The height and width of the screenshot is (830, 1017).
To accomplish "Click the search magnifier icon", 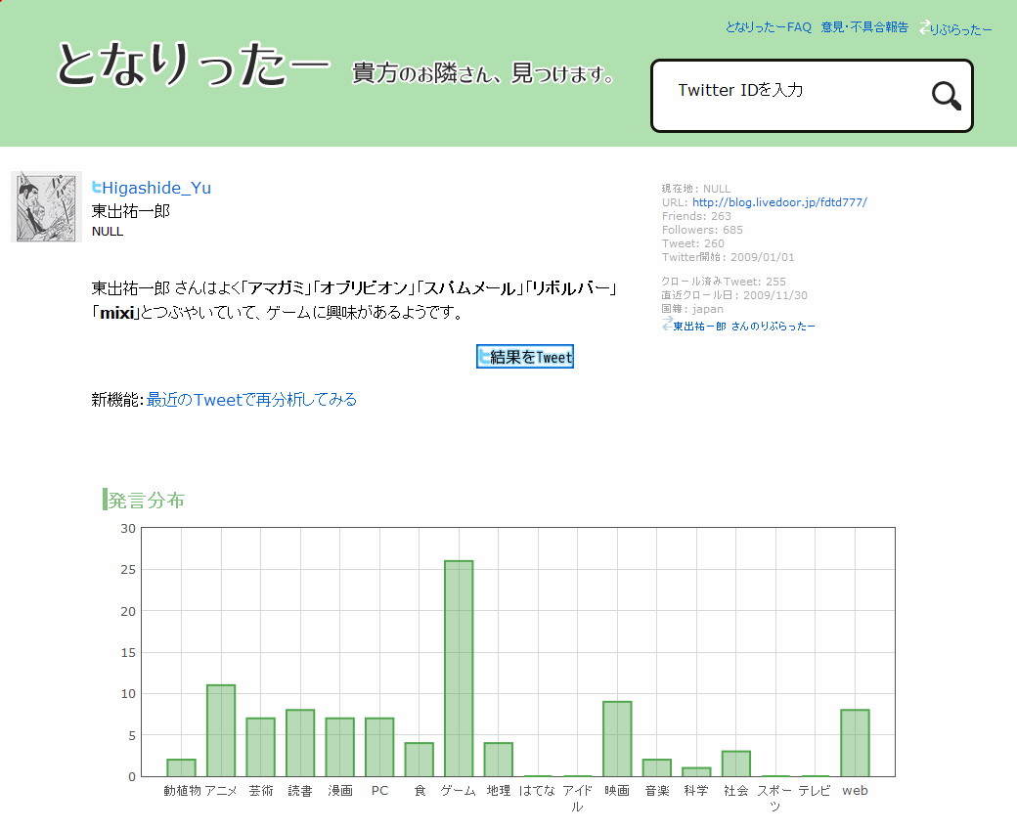I will tap(947, 96).
